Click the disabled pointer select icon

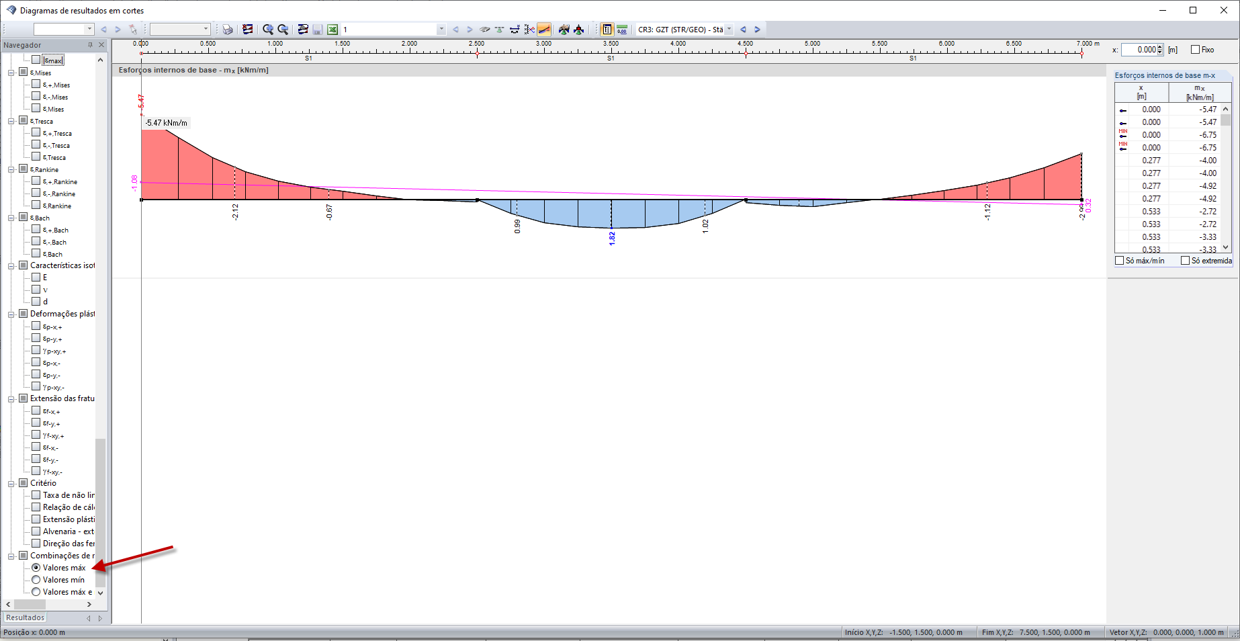point(133,30)
